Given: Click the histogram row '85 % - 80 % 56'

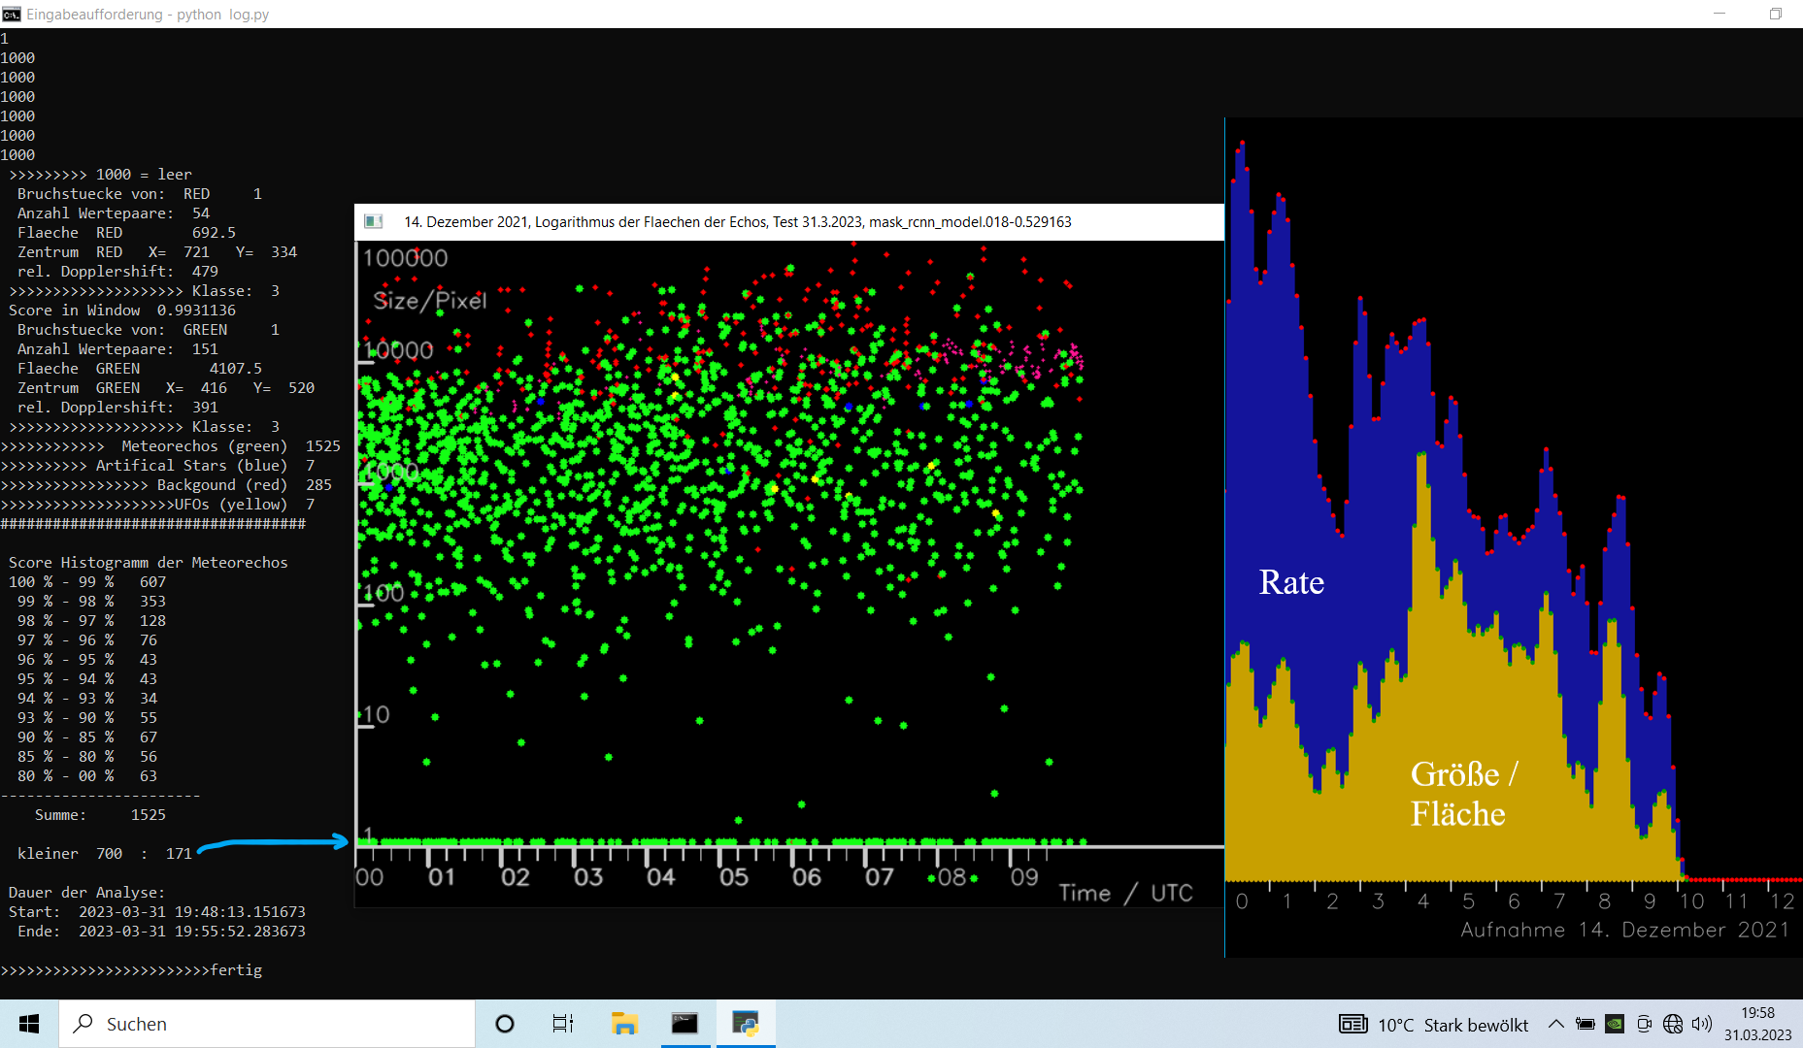Looking at the screenshot, I should [x=87, y=757].
